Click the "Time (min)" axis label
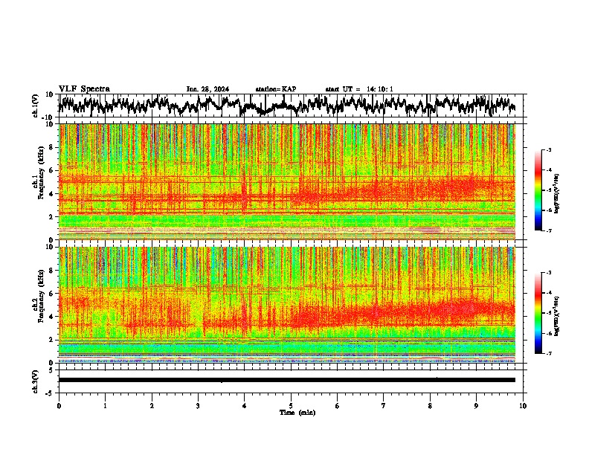 click(x=297, y=413)
